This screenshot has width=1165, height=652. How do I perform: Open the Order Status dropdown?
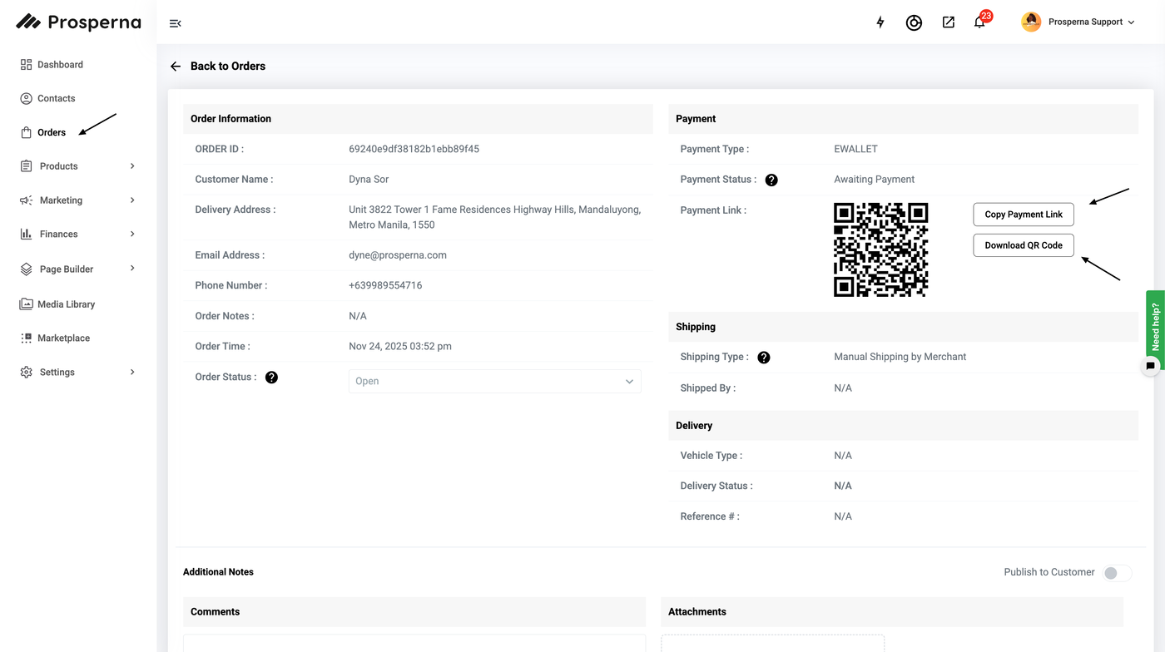(x=494, y=382)
